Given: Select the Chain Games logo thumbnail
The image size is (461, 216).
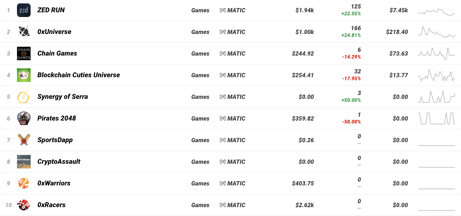Looking at the screenshot, I should (x=24, y=53).
